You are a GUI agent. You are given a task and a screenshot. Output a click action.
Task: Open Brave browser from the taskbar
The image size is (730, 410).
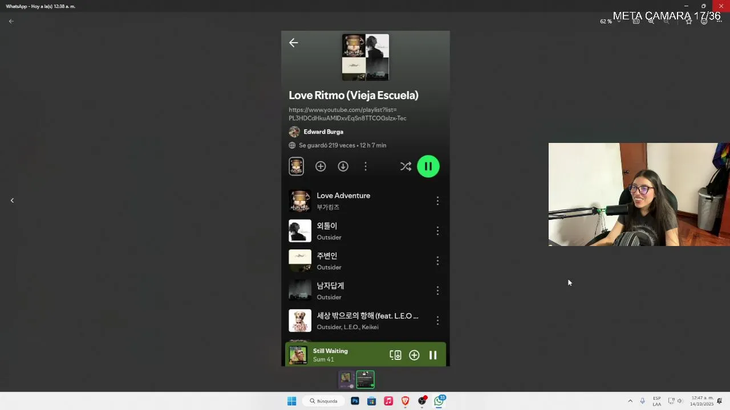click(x=405, y=401)
